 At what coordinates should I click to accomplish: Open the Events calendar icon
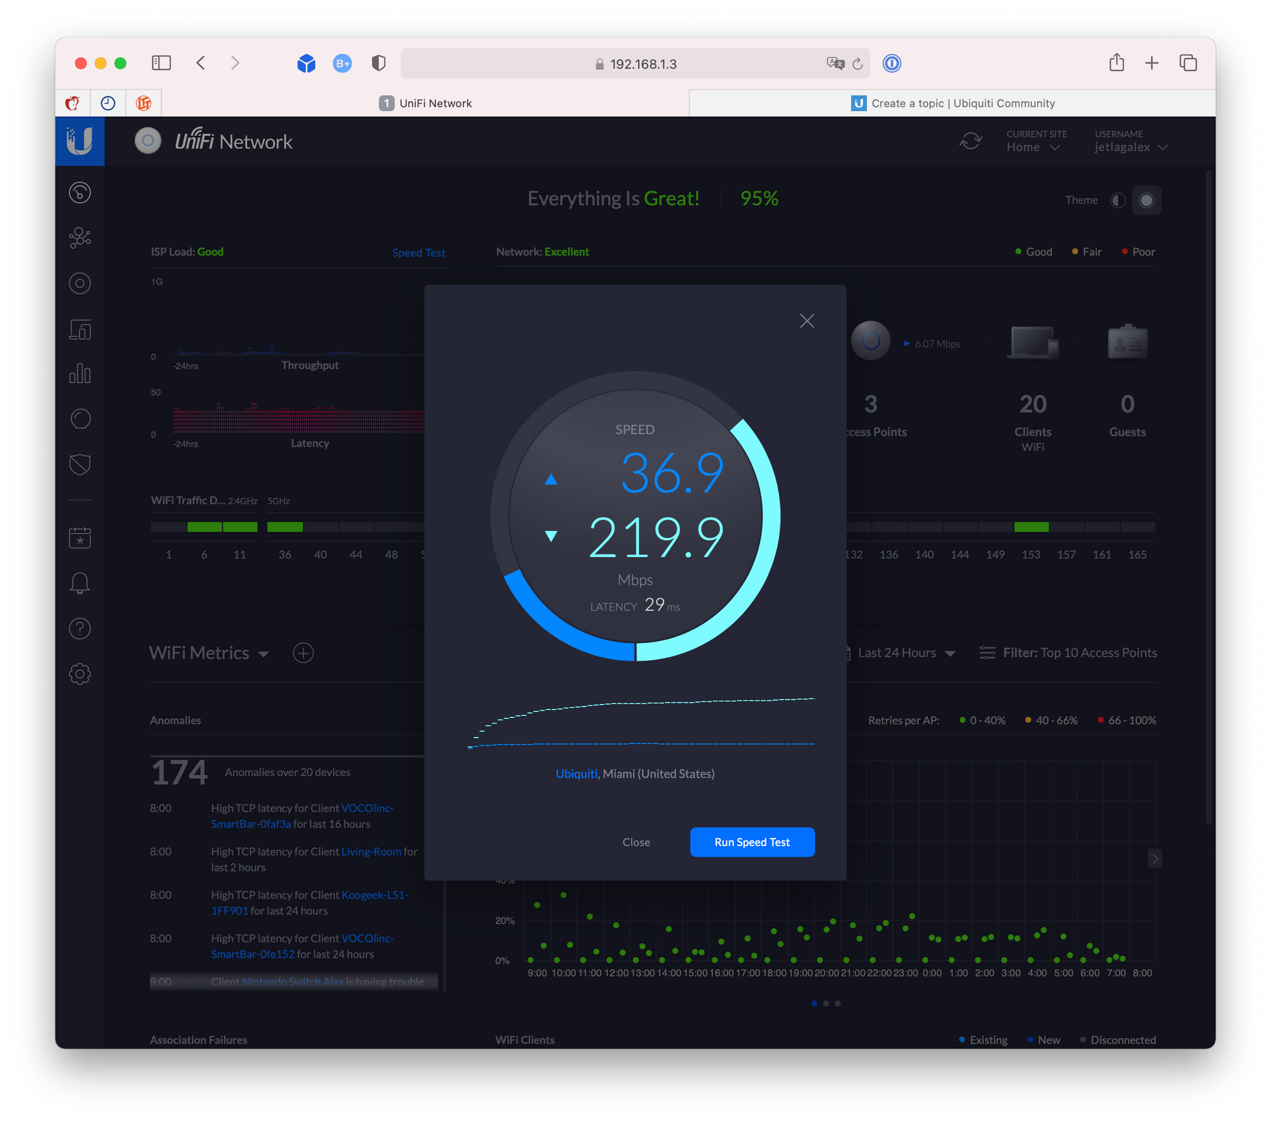click(x=80, y=537)
